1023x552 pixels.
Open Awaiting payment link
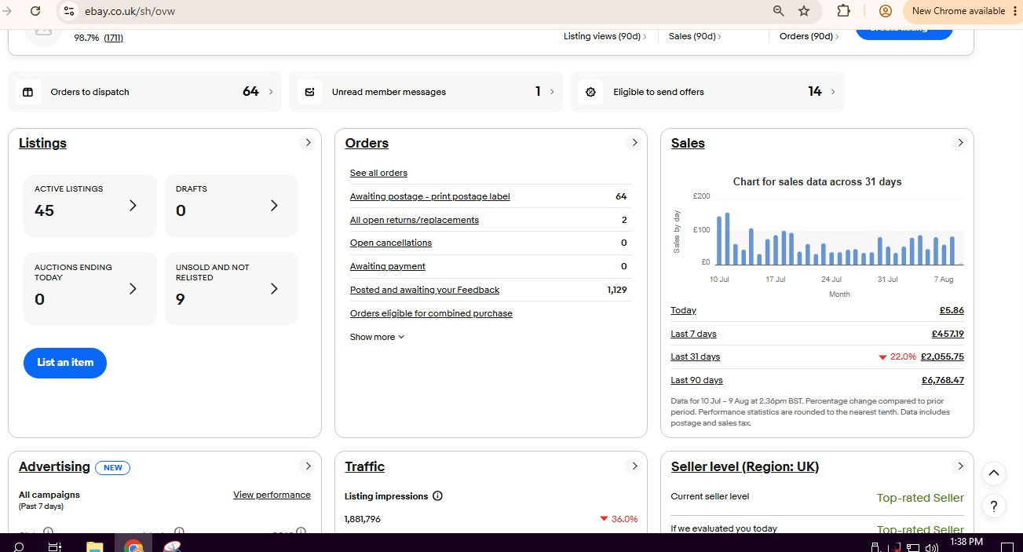coord(387,266)
